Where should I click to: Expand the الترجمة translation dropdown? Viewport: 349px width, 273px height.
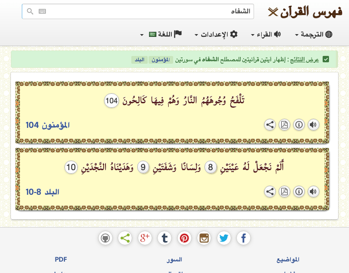tap(314, 35)
